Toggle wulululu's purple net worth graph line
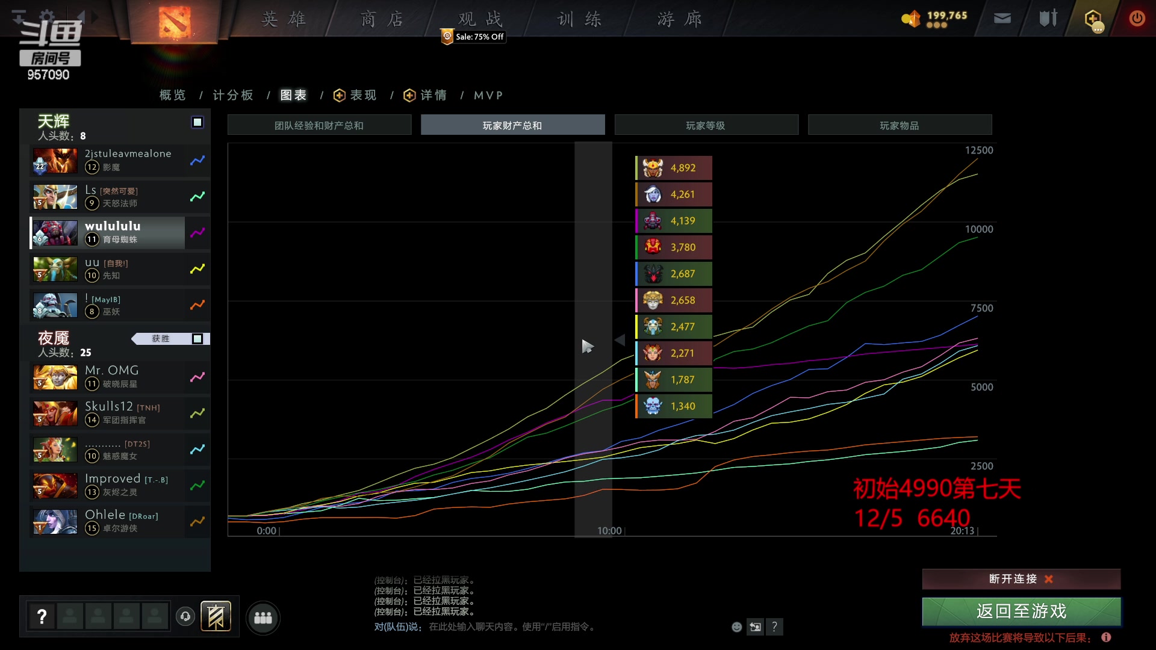The width and height of the screenshot is (1156, 650). coord(197,233)
